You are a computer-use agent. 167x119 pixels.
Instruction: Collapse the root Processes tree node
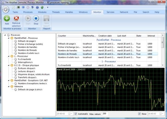(x=5, y=35)
